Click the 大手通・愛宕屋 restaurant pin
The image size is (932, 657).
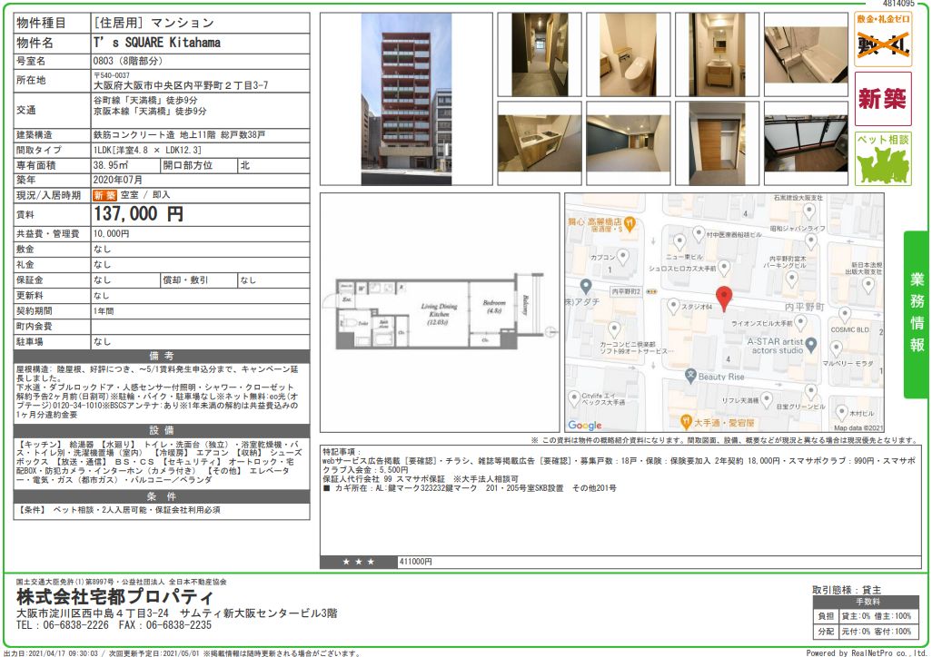click(685, 422)
